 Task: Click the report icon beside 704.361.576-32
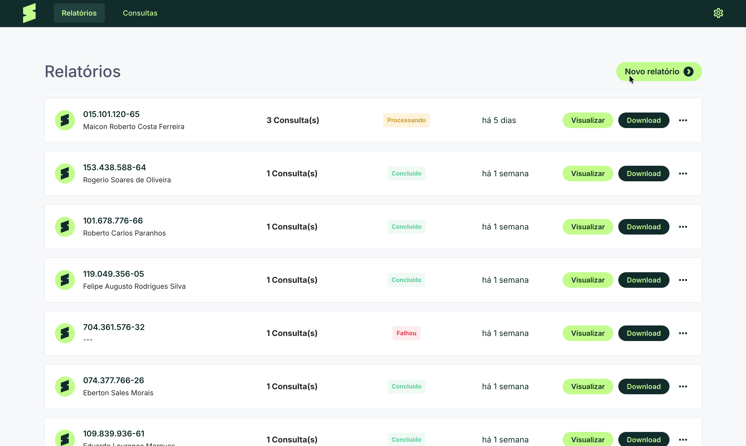pos(65,333)
